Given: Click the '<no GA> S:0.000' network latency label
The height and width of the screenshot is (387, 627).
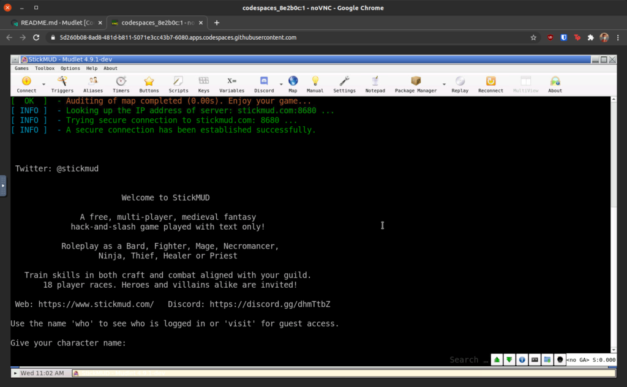Looking at the screenshot, I should (x=591, y=360).
